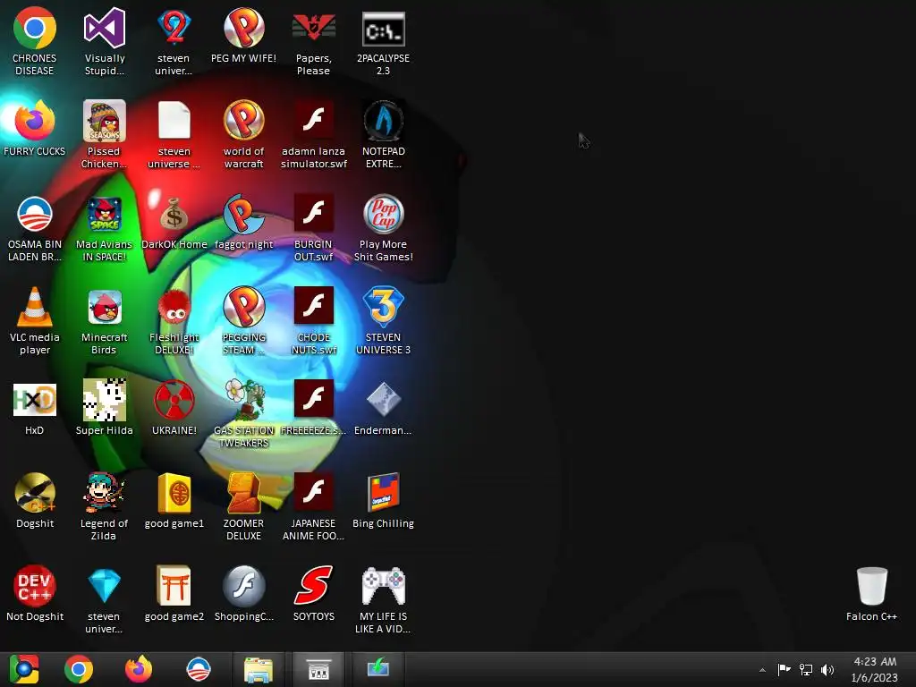Viewport: 916px width, 687px height.
Task: Click the green arrow installer taskbar icon
Action: [378, 669]
